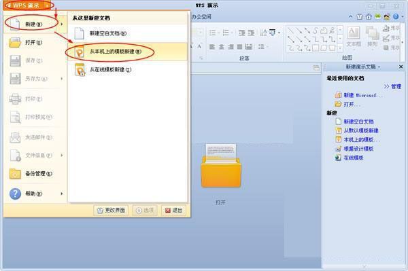The width and height of the screenshot is (408, 271).
Task: Collapse the ribbon with the caret icon
Action: [x=350, y=17]
